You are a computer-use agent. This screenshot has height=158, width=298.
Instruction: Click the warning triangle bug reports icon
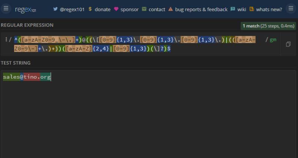[x=170, y=9]
